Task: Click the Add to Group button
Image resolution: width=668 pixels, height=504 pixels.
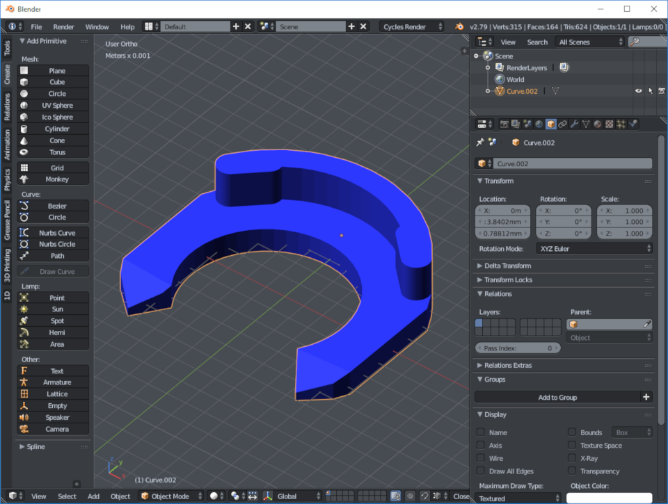Action: coord(557,398)
